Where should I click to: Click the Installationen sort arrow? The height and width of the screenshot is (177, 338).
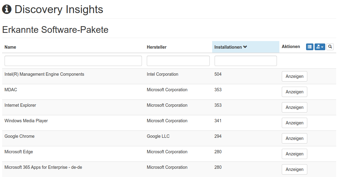point(245,47)
